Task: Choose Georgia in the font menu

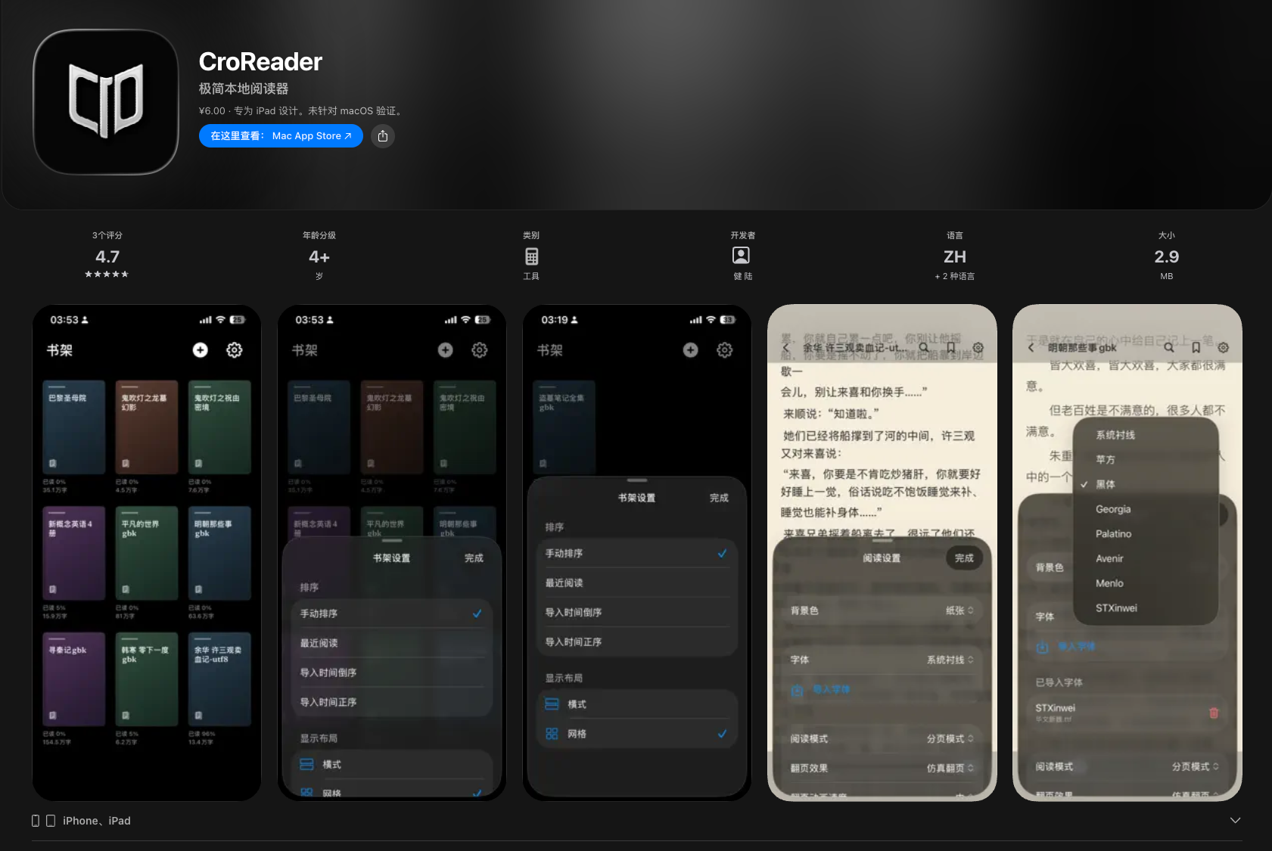Action: 1146,509
